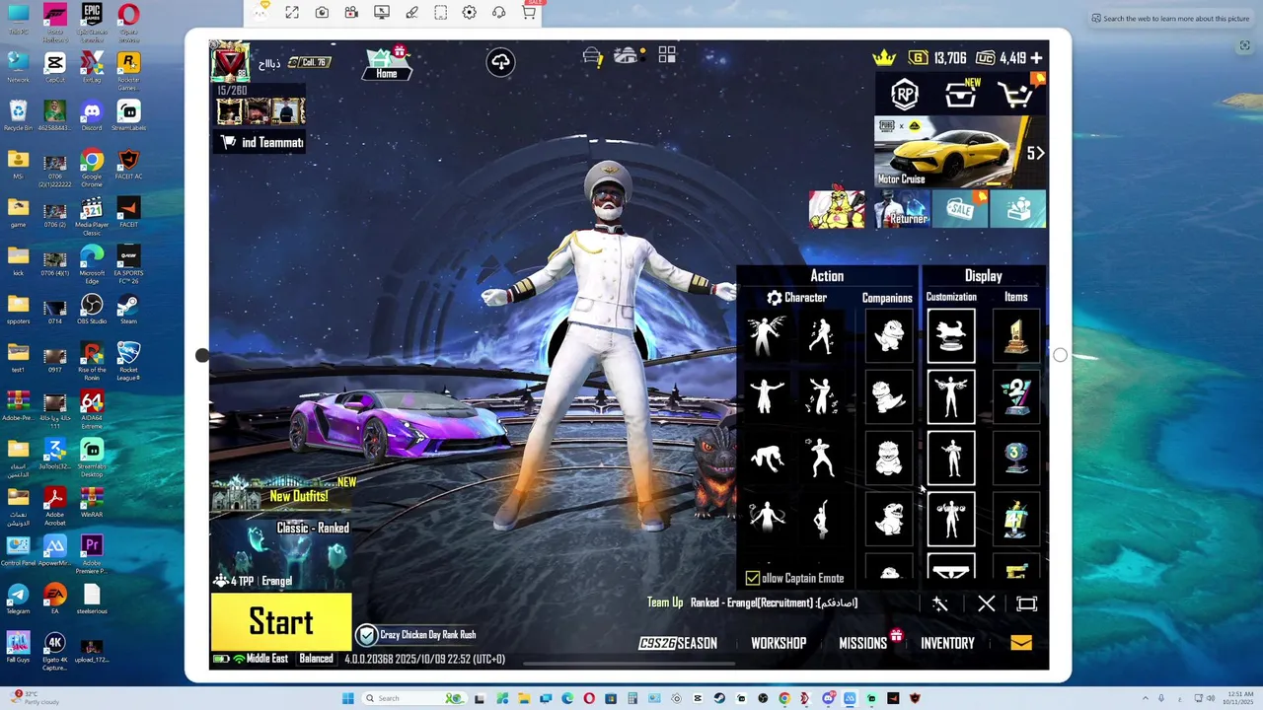Select the first Godzilla companion emote
The image size is (1263, 710).
point(888,335)
